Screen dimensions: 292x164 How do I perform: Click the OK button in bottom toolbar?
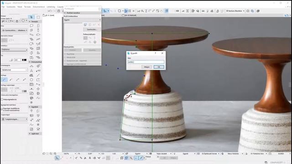click(x=164, y=158)
